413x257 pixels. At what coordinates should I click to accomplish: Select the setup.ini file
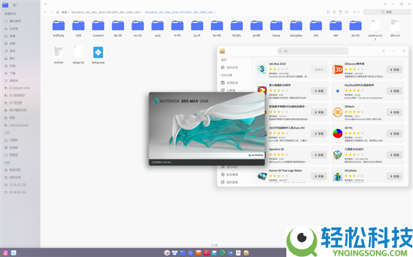click(78, 55)
